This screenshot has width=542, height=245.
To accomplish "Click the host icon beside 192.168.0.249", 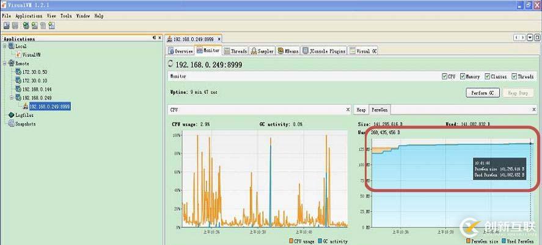I will tap(18, 98).
